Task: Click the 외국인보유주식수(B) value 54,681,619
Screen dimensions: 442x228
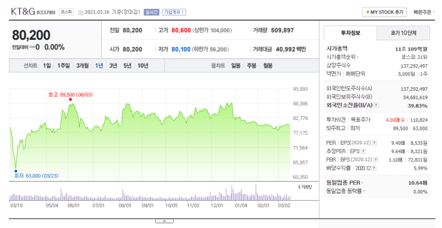Action: [x=415, y=97]
